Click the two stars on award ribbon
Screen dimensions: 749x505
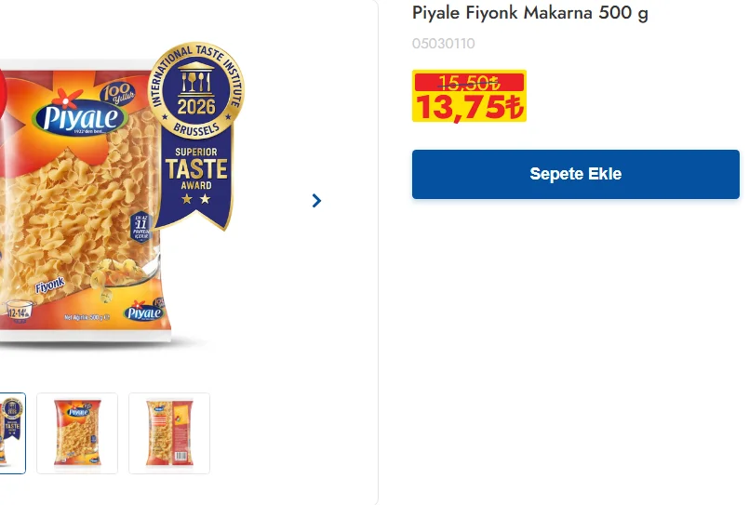195,199
